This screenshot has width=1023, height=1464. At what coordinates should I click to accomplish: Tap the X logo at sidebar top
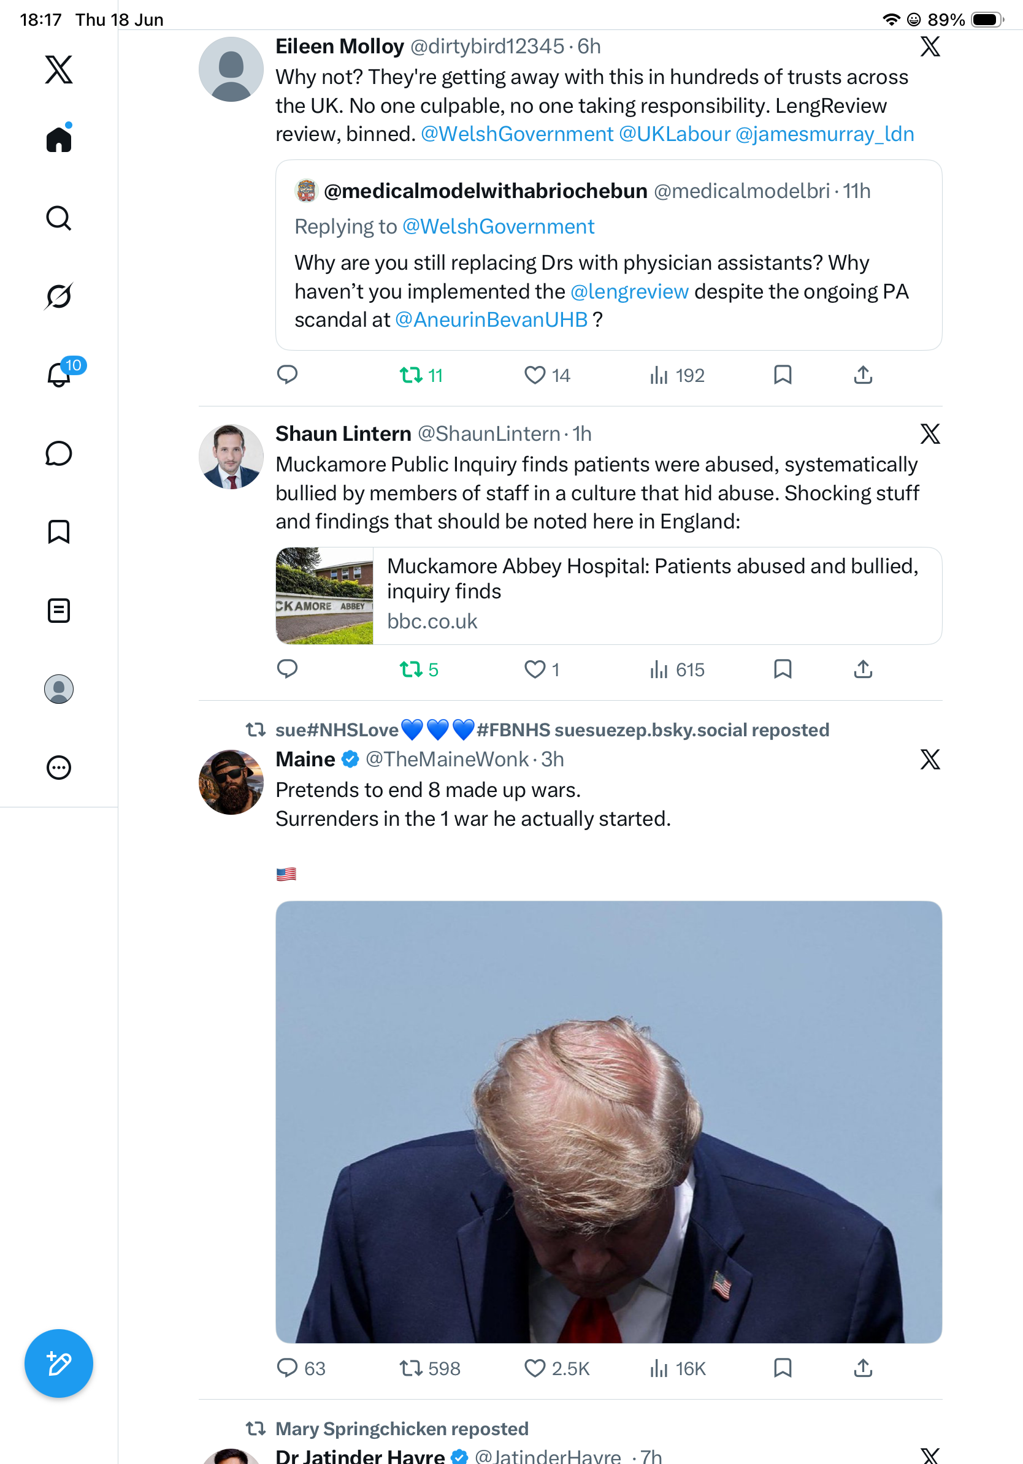click(59, 69)
